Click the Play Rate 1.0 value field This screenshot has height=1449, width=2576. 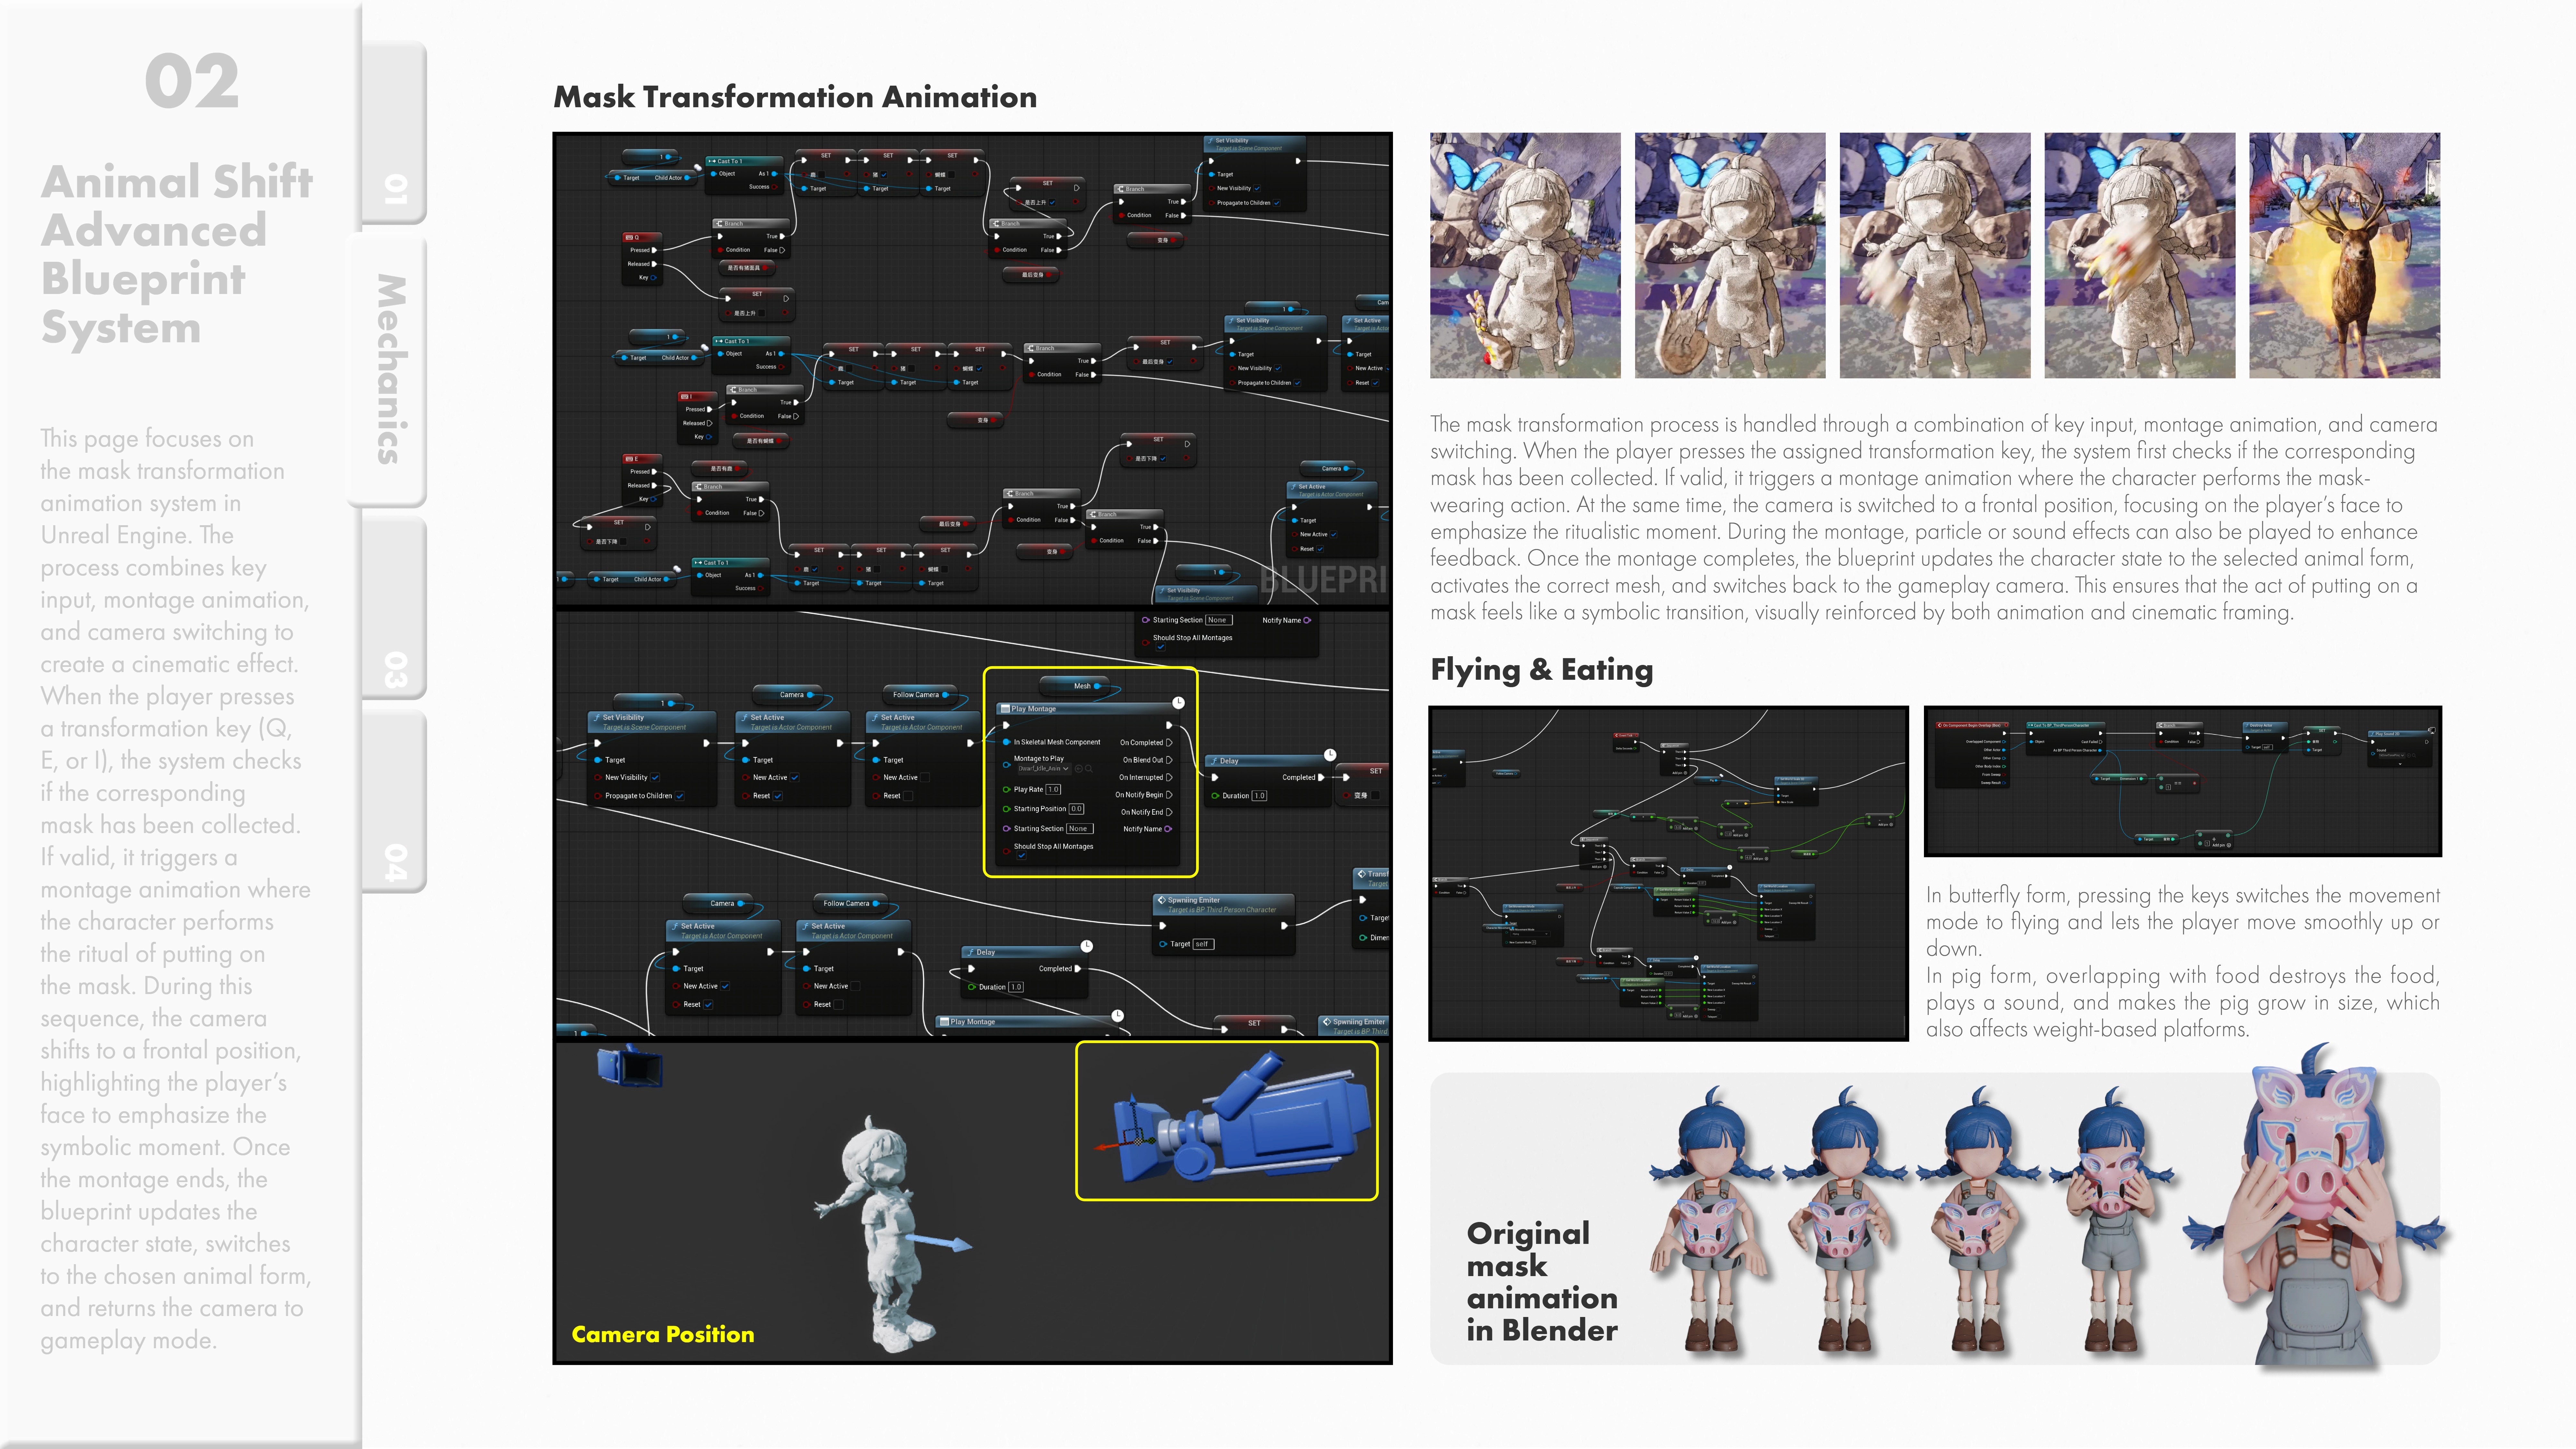1053,790
